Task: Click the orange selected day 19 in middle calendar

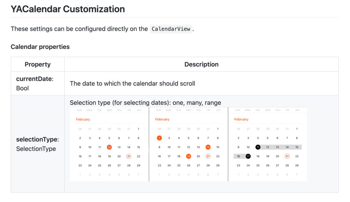Action: coord(188,156)
